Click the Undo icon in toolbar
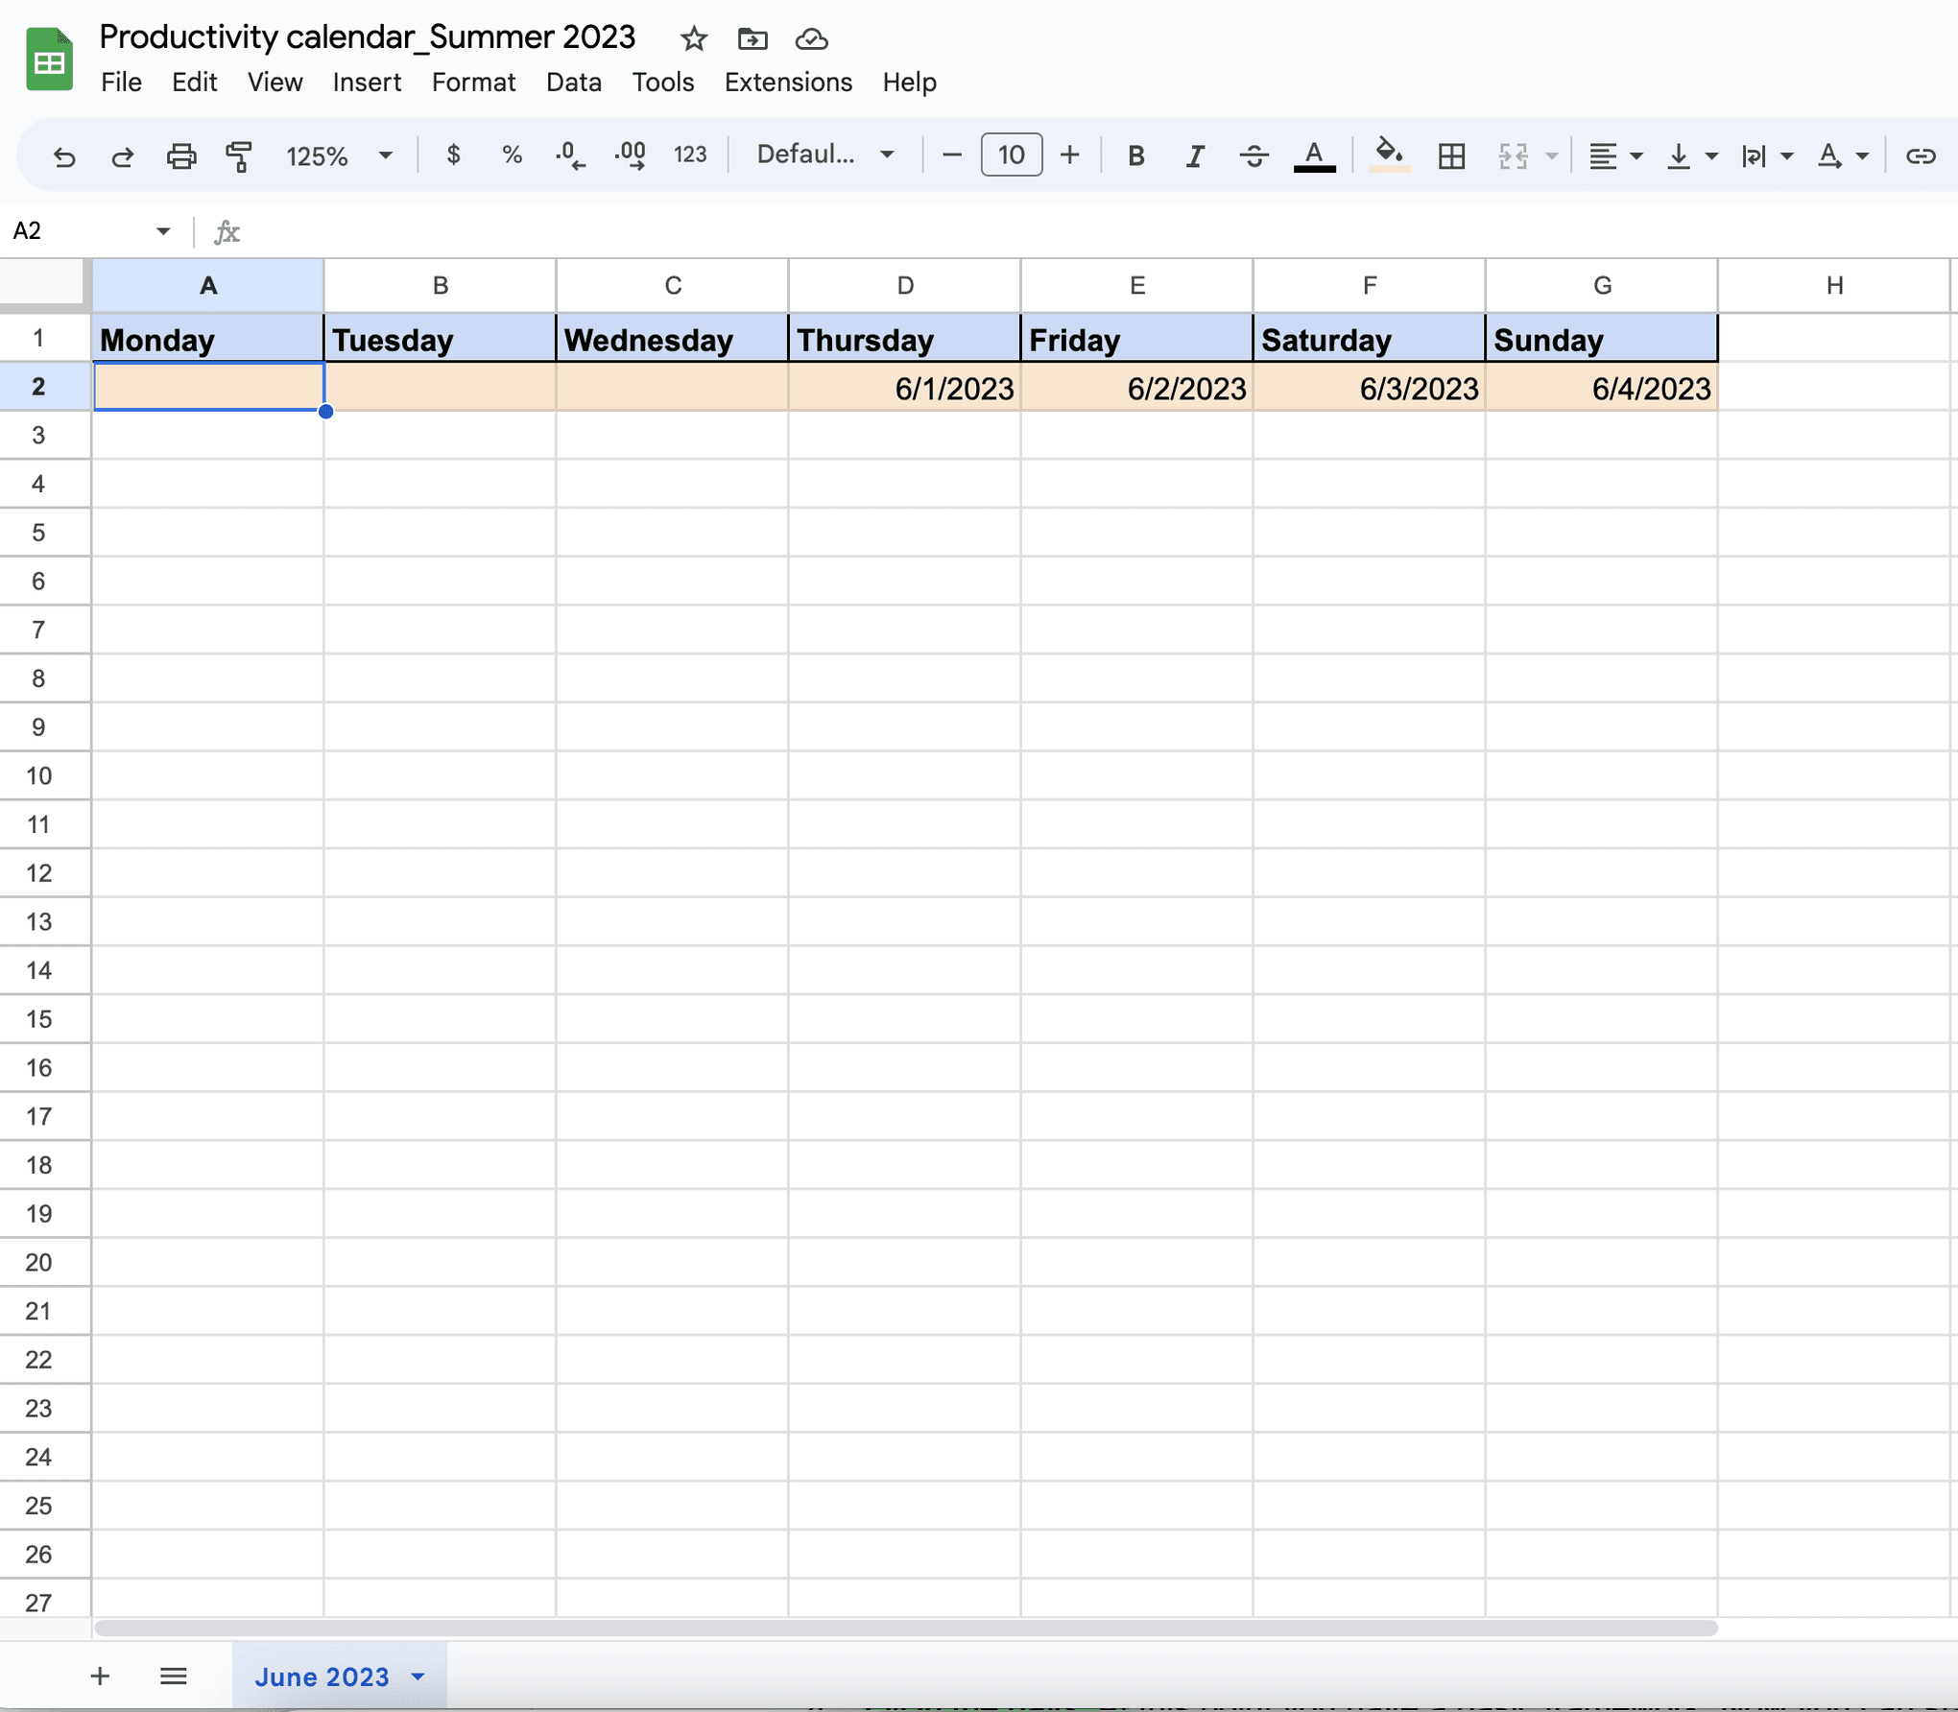Screen dimensions: 1958x1712 pos(63,155)
